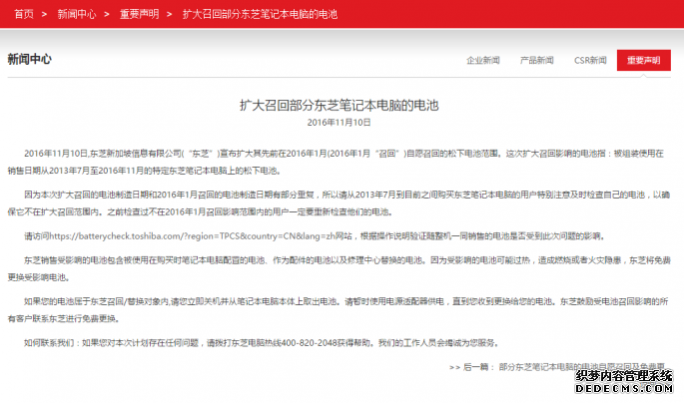Open next article link 部分东芝笔记本电脑的电池自愿召回
Image resolution: width=684 pixels, height=403 pixels.
582,367
